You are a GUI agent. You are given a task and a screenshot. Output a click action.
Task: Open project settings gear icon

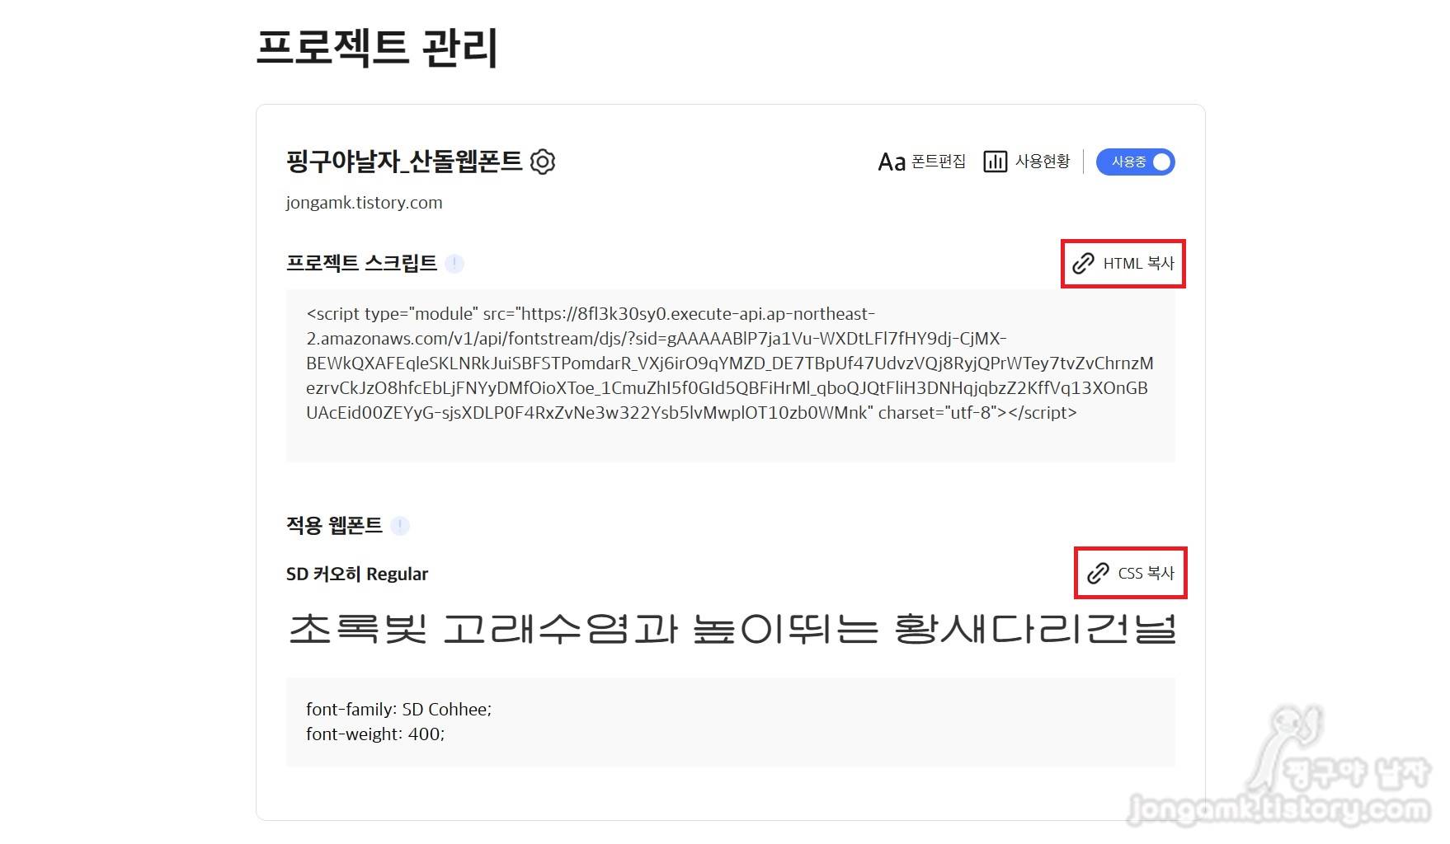(542, 162)
